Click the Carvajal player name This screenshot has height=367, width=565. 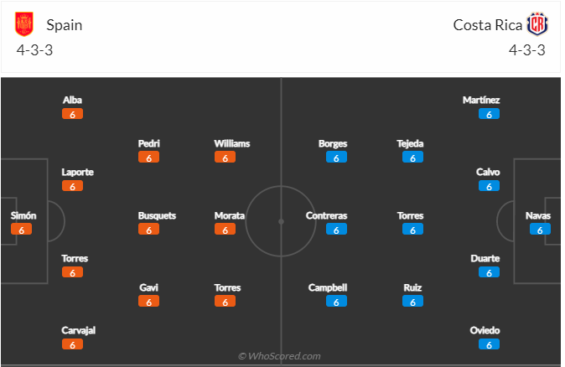(x=79, y=331)
